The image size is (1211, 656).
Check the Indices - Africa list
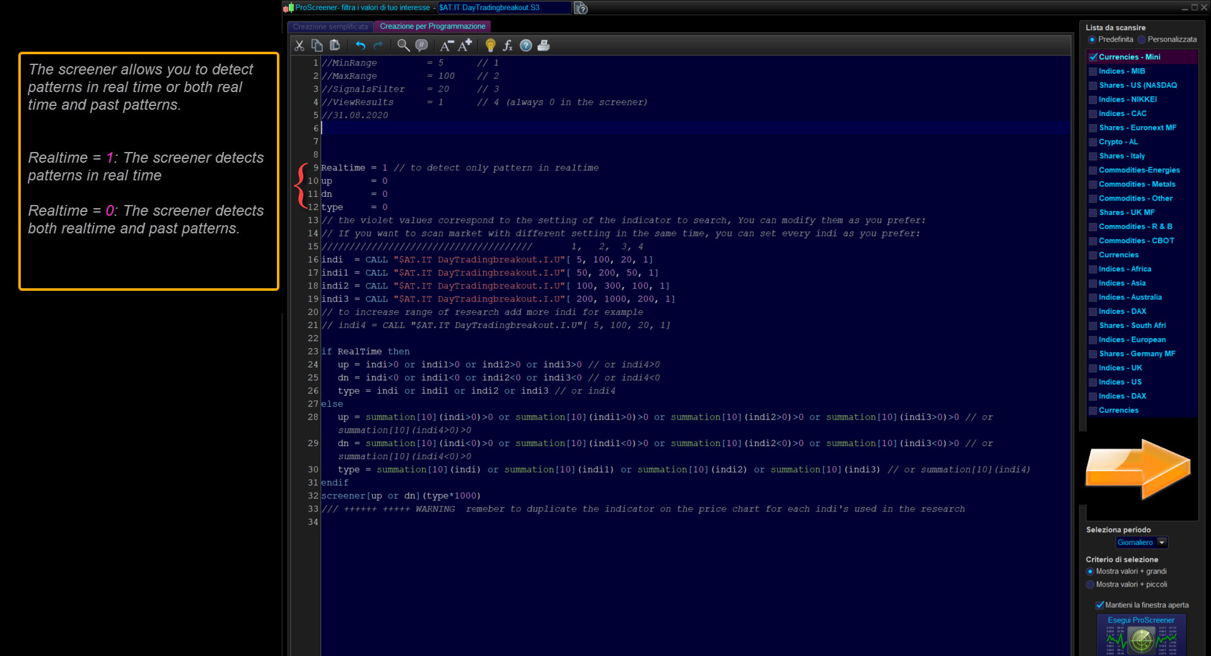1093,269
